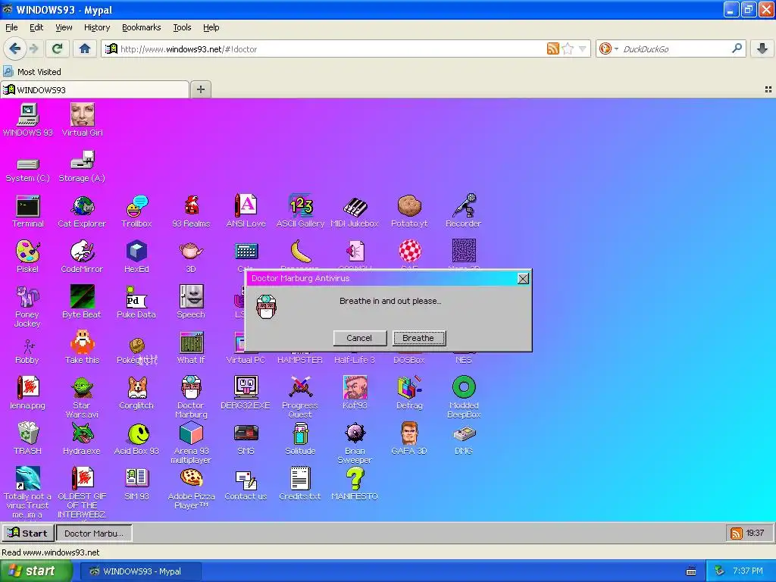This screenshot has height=582, width=776.
Task: Open Storage (A:) drive icon
Action: pos(82,166)
